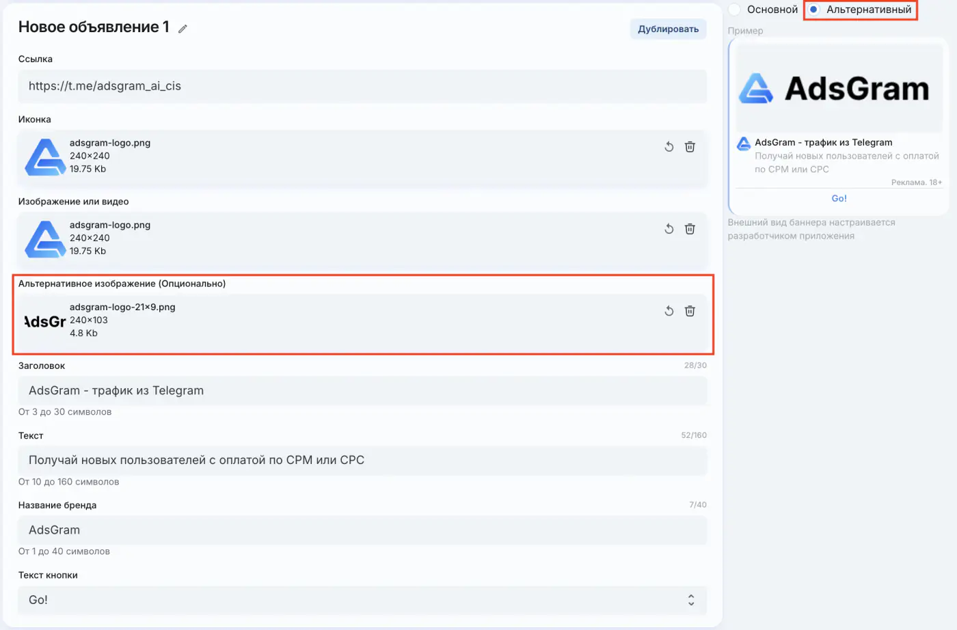Screen dimensions: 957x630
Task: Delete the alternative image adsgram-logo-21×9.png
Action: (690, 311)
